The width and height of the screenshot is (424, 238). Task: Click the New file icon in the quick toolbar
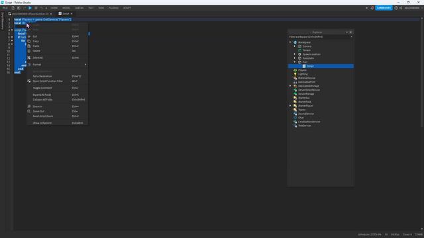coord(13,8)
